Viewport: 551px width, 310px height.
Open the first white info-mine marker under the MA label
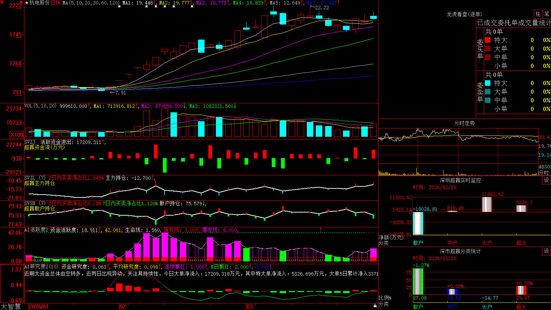pos(119,7)
